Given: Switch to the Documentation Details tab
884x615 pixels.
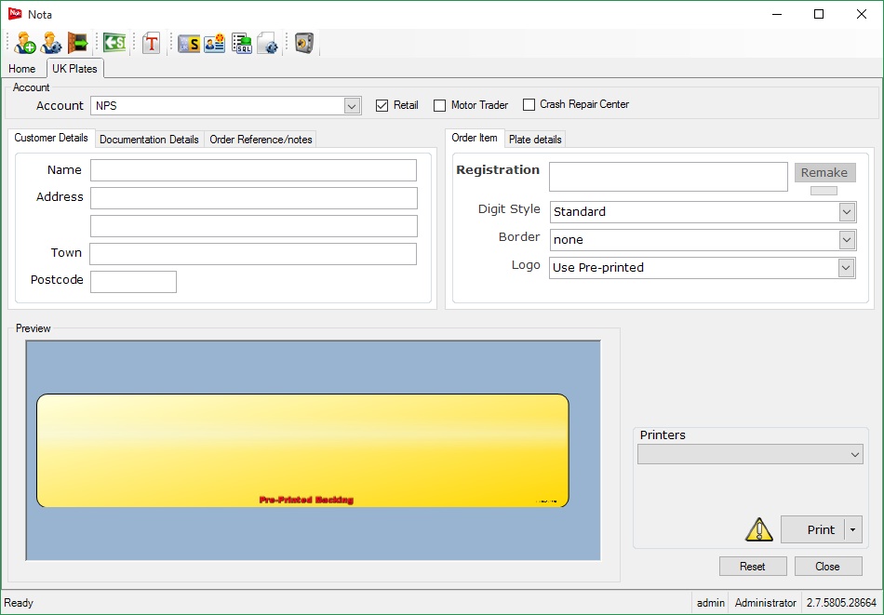Looking at the screenshot, I should (149, 140).
